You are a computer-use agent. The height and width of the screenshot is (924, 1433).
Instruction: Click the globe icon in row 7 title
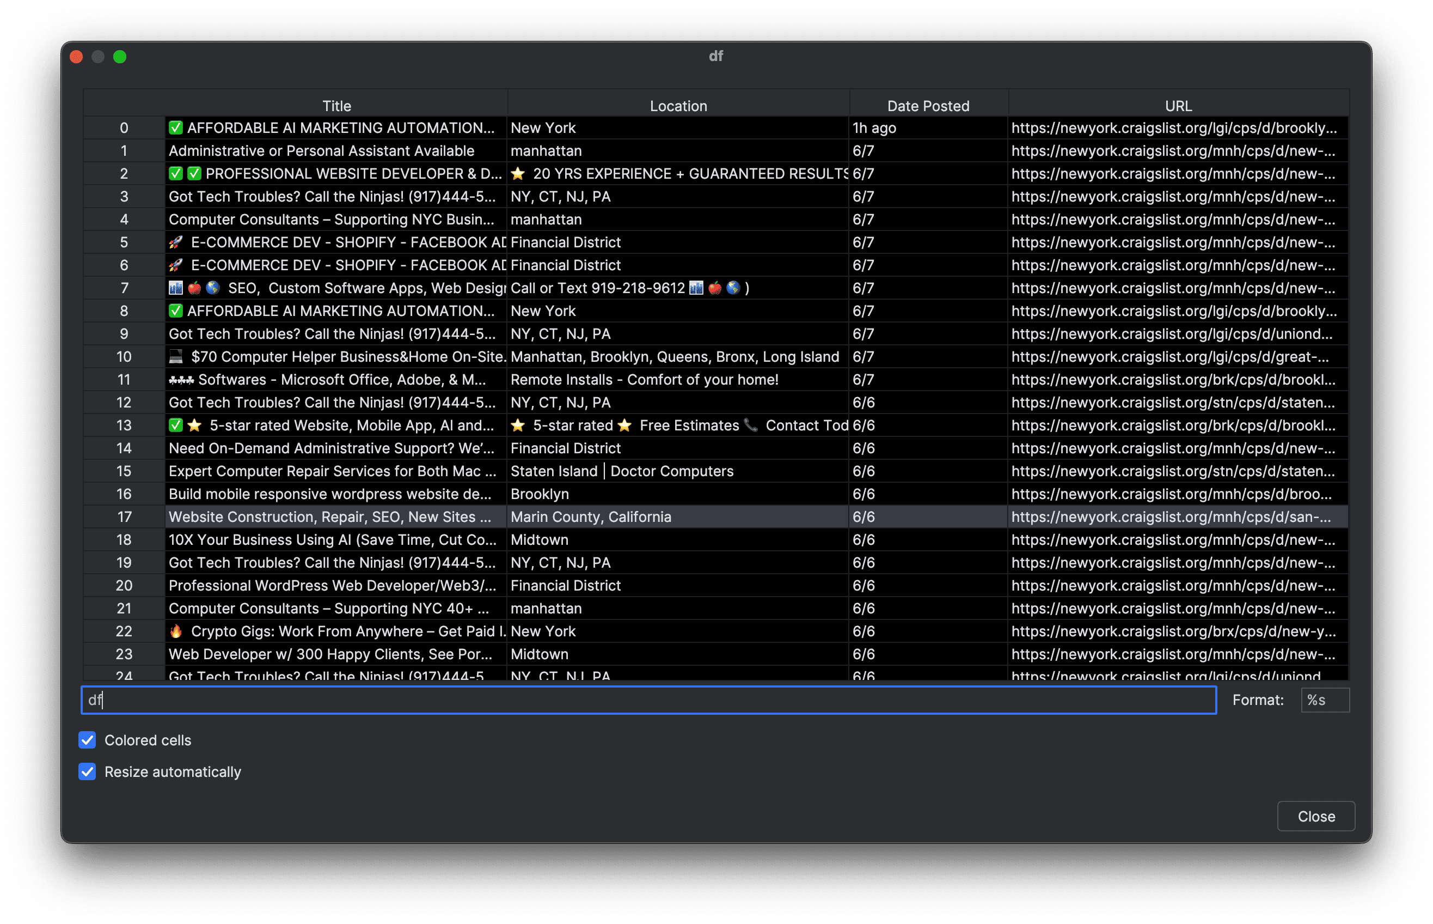(213, 288)
